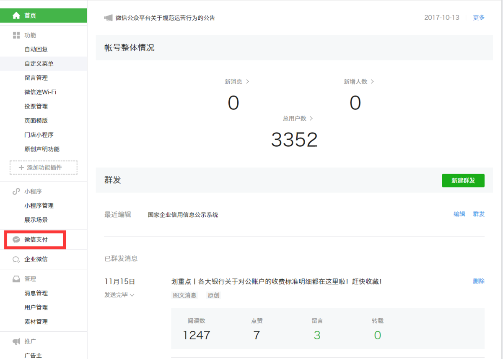Expand the 发送完毕 status dropdown
This screenshot has width=503, height=359.
pos(119,295)
